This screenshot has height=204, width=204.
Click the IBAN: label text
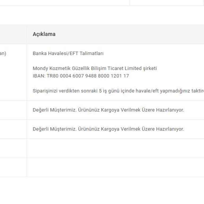39,76
